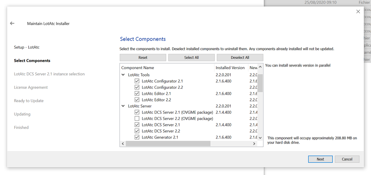Image resolution: width=371 pixels, height=175 pixels.
Task: Click horizontal scrollbar right arrow
Action: coord(254,143)
